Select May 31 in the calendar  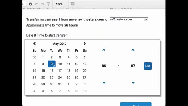(60, 84)
